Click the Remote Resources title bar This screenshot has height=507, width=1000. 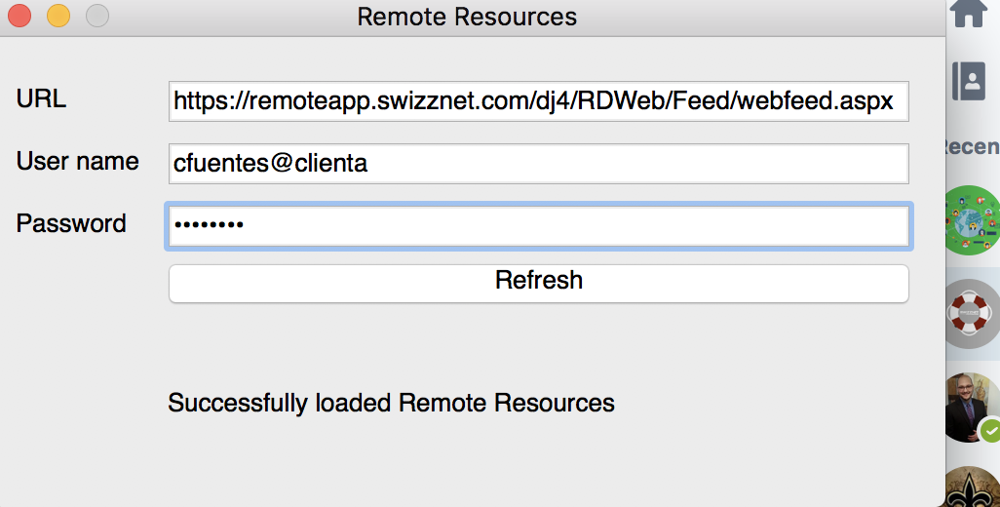click(x=467, y=17)
